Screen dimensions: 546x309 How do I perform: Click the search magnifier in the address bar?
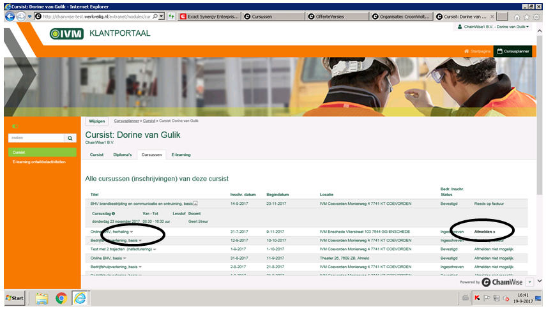click(x=155, y=17)
